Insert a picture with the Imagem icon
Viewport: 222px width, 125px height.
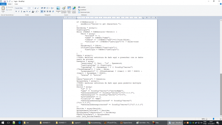(58, 8)
